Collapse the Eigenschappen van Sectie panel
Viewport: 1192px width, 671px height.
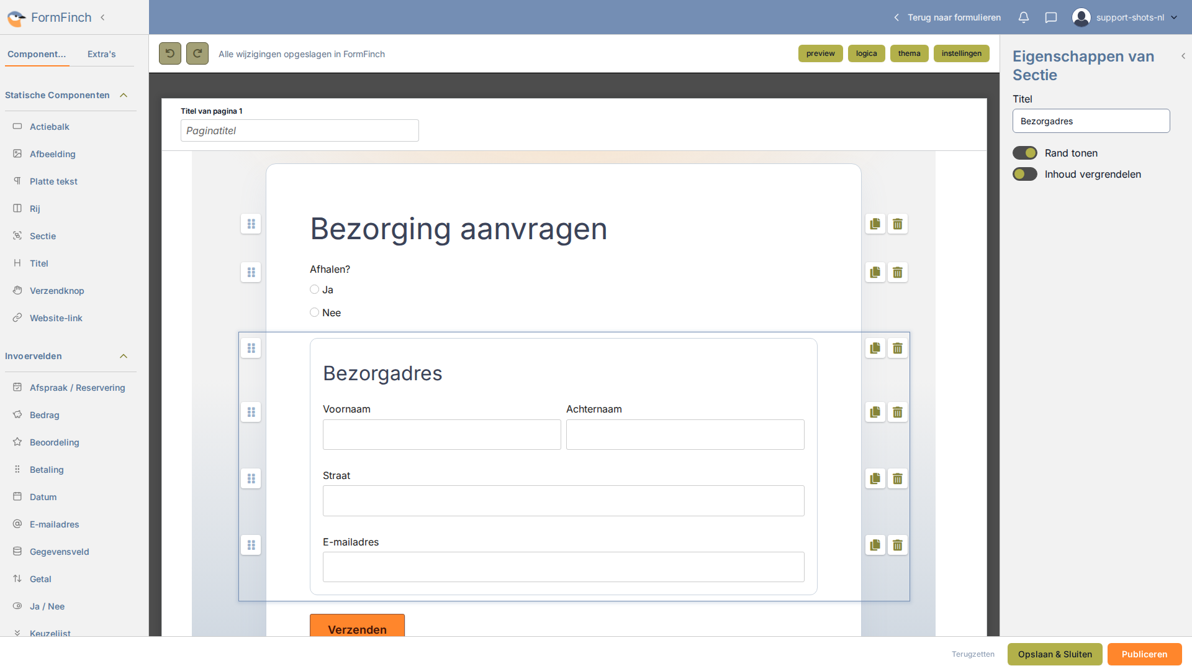(x=1183, y=56)
